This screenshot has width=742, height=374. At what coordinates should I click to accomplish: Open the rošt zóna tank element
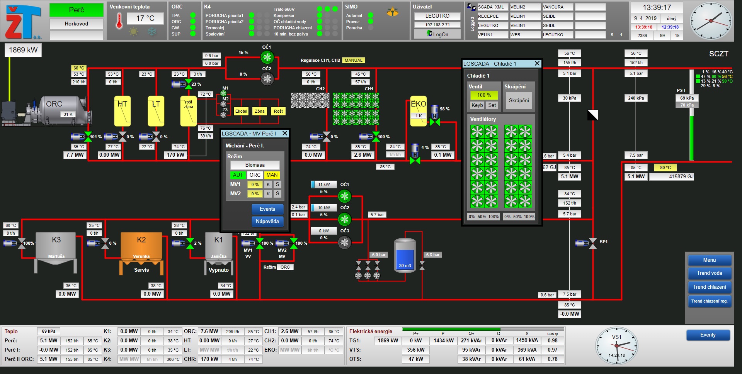point(189,111)
